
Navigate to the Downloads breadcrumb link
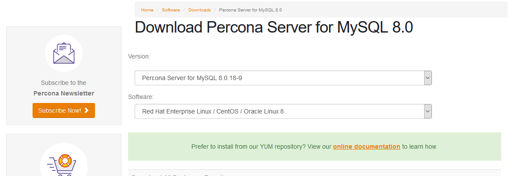199,10
